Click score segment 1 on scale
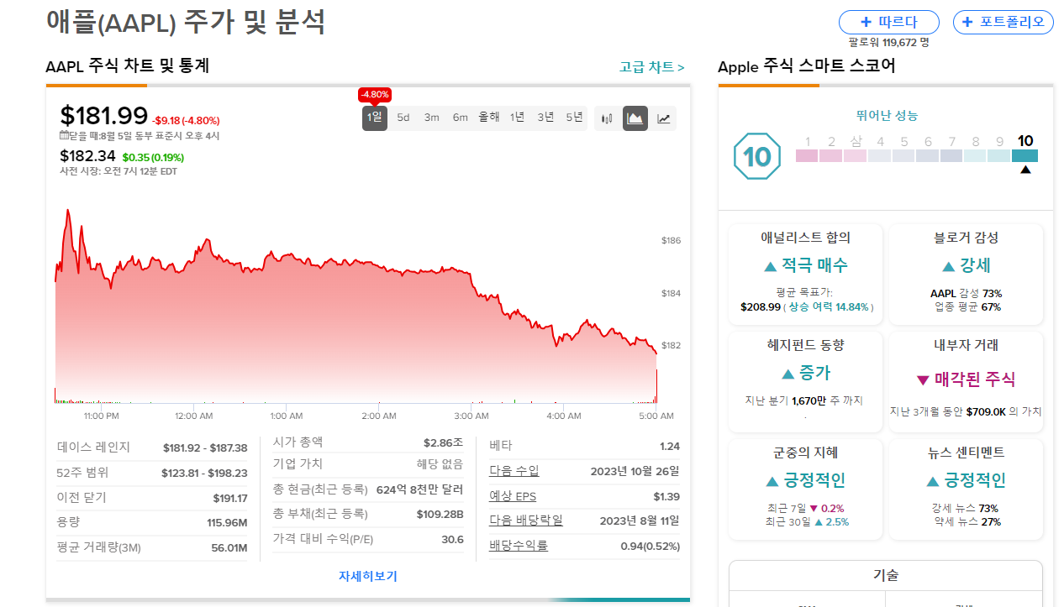 (807, 155)
